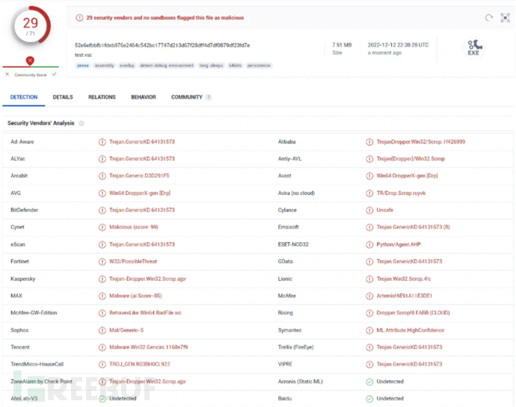Click the Rising detection alert icon

click(x=369, y=313)
